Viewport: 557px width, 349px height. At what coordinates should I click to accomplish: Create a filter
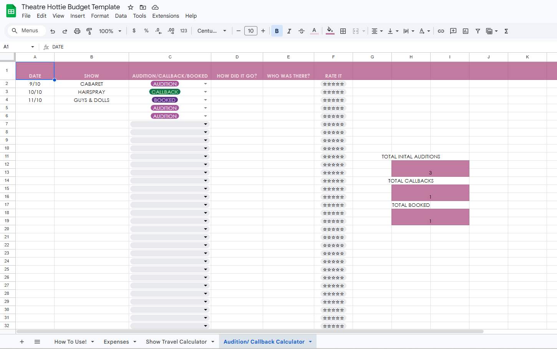pyautogui.click(x=478, y=31)
